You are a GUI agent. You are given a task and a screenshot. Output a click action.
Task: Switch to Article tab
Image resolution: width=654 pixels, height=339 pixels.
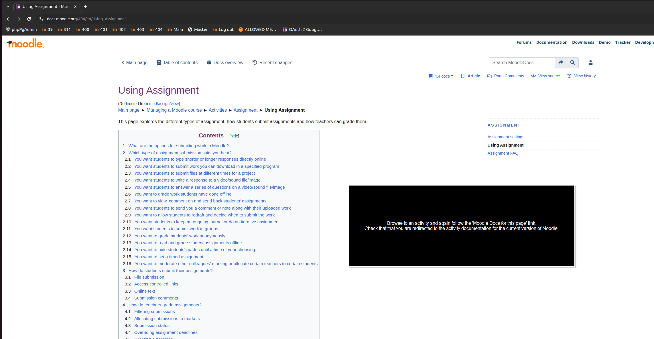click(x=470, y=76)
